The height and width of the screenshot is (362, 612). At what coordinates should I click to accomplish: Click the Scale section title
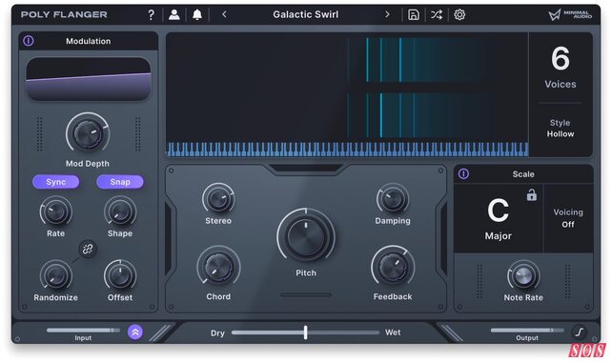coord(523,174)
